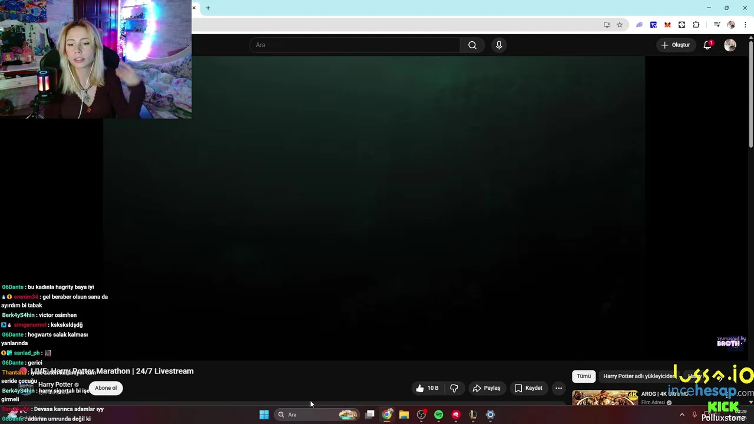This screenshot has height=424, width=754.
Task: Expand system tray hidden icons chevron
Action: (x=682, y=415)
